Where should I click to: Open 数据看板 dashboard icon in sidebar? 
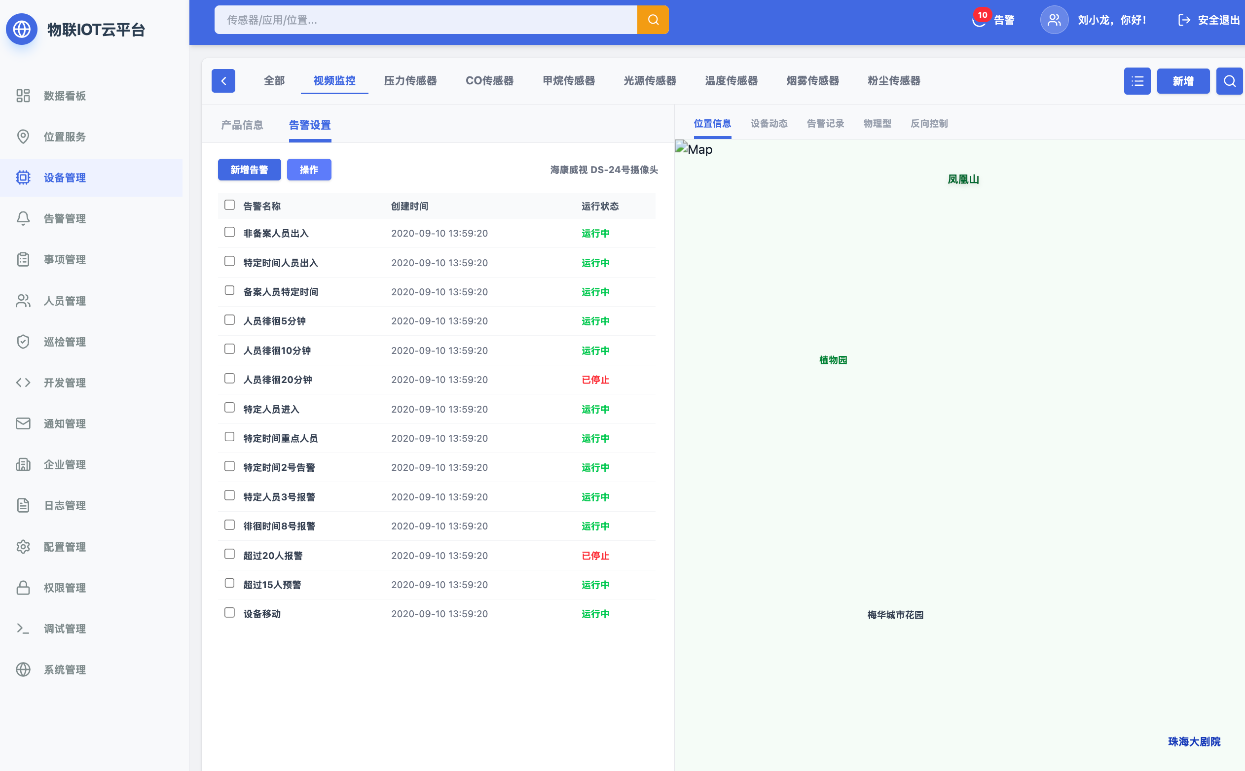pos(23,96)
